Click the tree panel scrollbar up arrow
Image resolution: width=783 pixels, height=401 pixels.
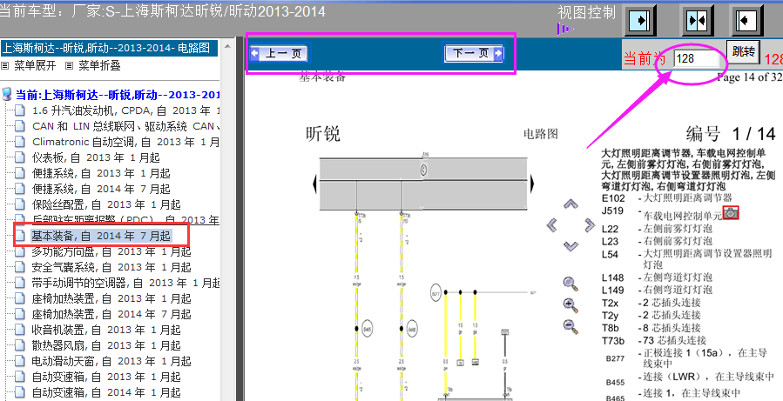click(x=227, y=46)
